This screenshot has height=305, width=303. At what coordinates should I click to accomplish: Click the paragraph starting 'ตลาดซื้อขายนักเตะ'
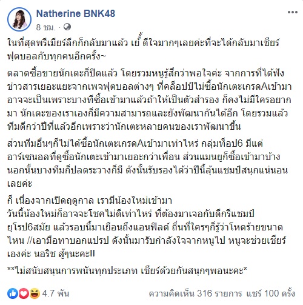[x=149, y=99]
